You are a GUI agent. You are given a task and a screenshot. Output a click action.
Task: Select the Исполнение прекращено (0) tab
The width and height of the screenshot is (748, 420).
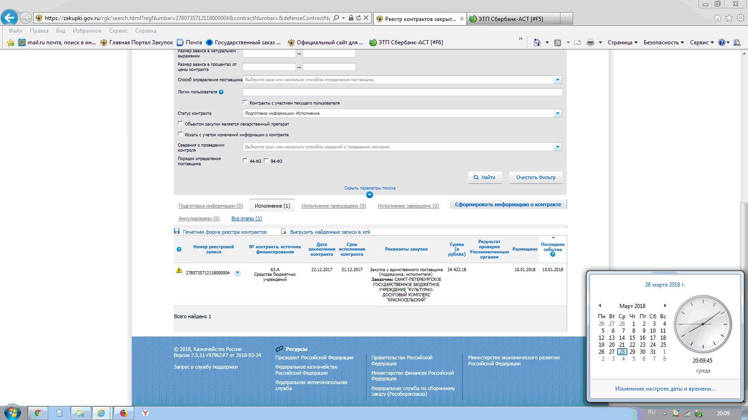point(334,206)
